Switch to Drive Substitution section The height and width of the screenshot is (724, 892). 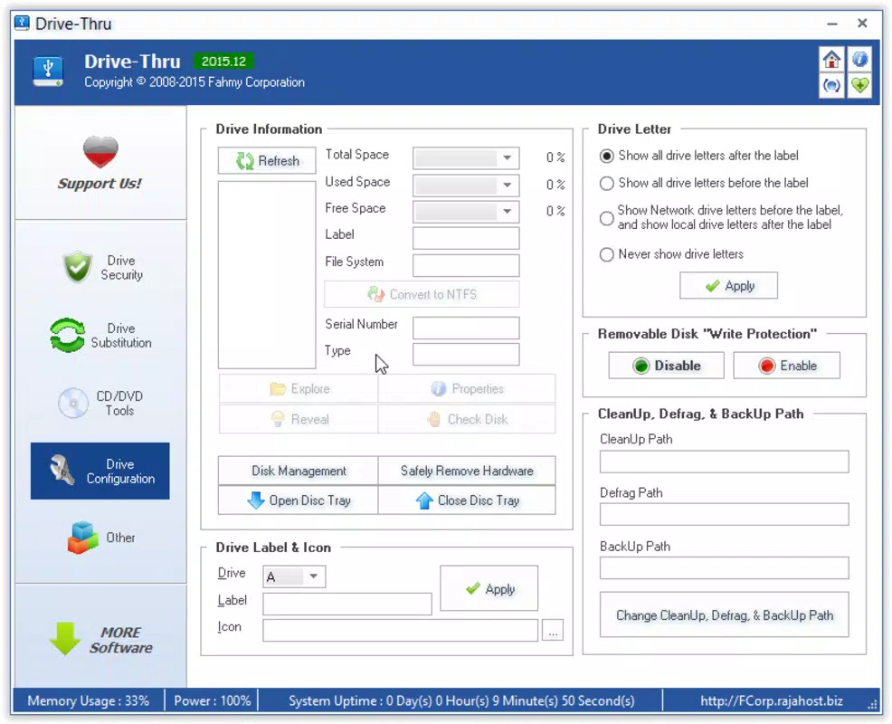click(102, 336)
